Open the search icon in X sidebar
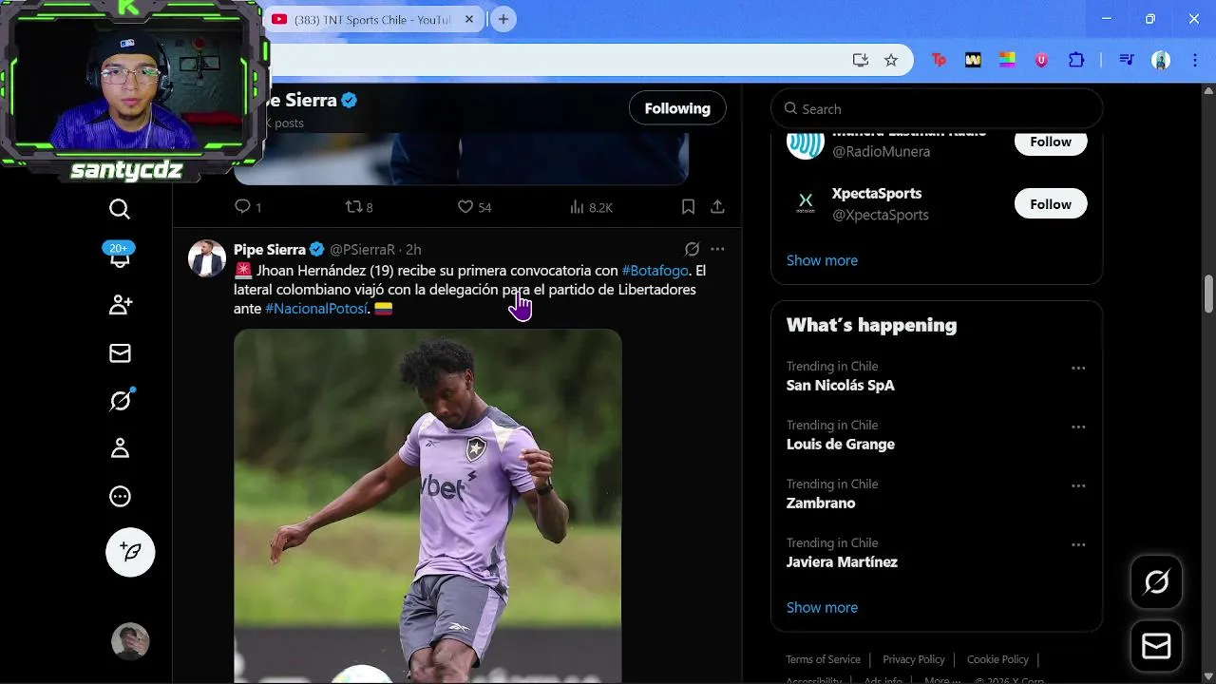This screenshot has width=1216, height=684. click(120, 209)
